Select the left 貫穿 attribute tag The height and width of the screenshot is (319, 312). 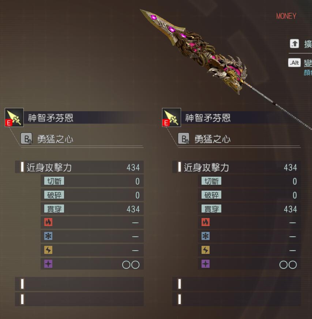tap(54, 209)
